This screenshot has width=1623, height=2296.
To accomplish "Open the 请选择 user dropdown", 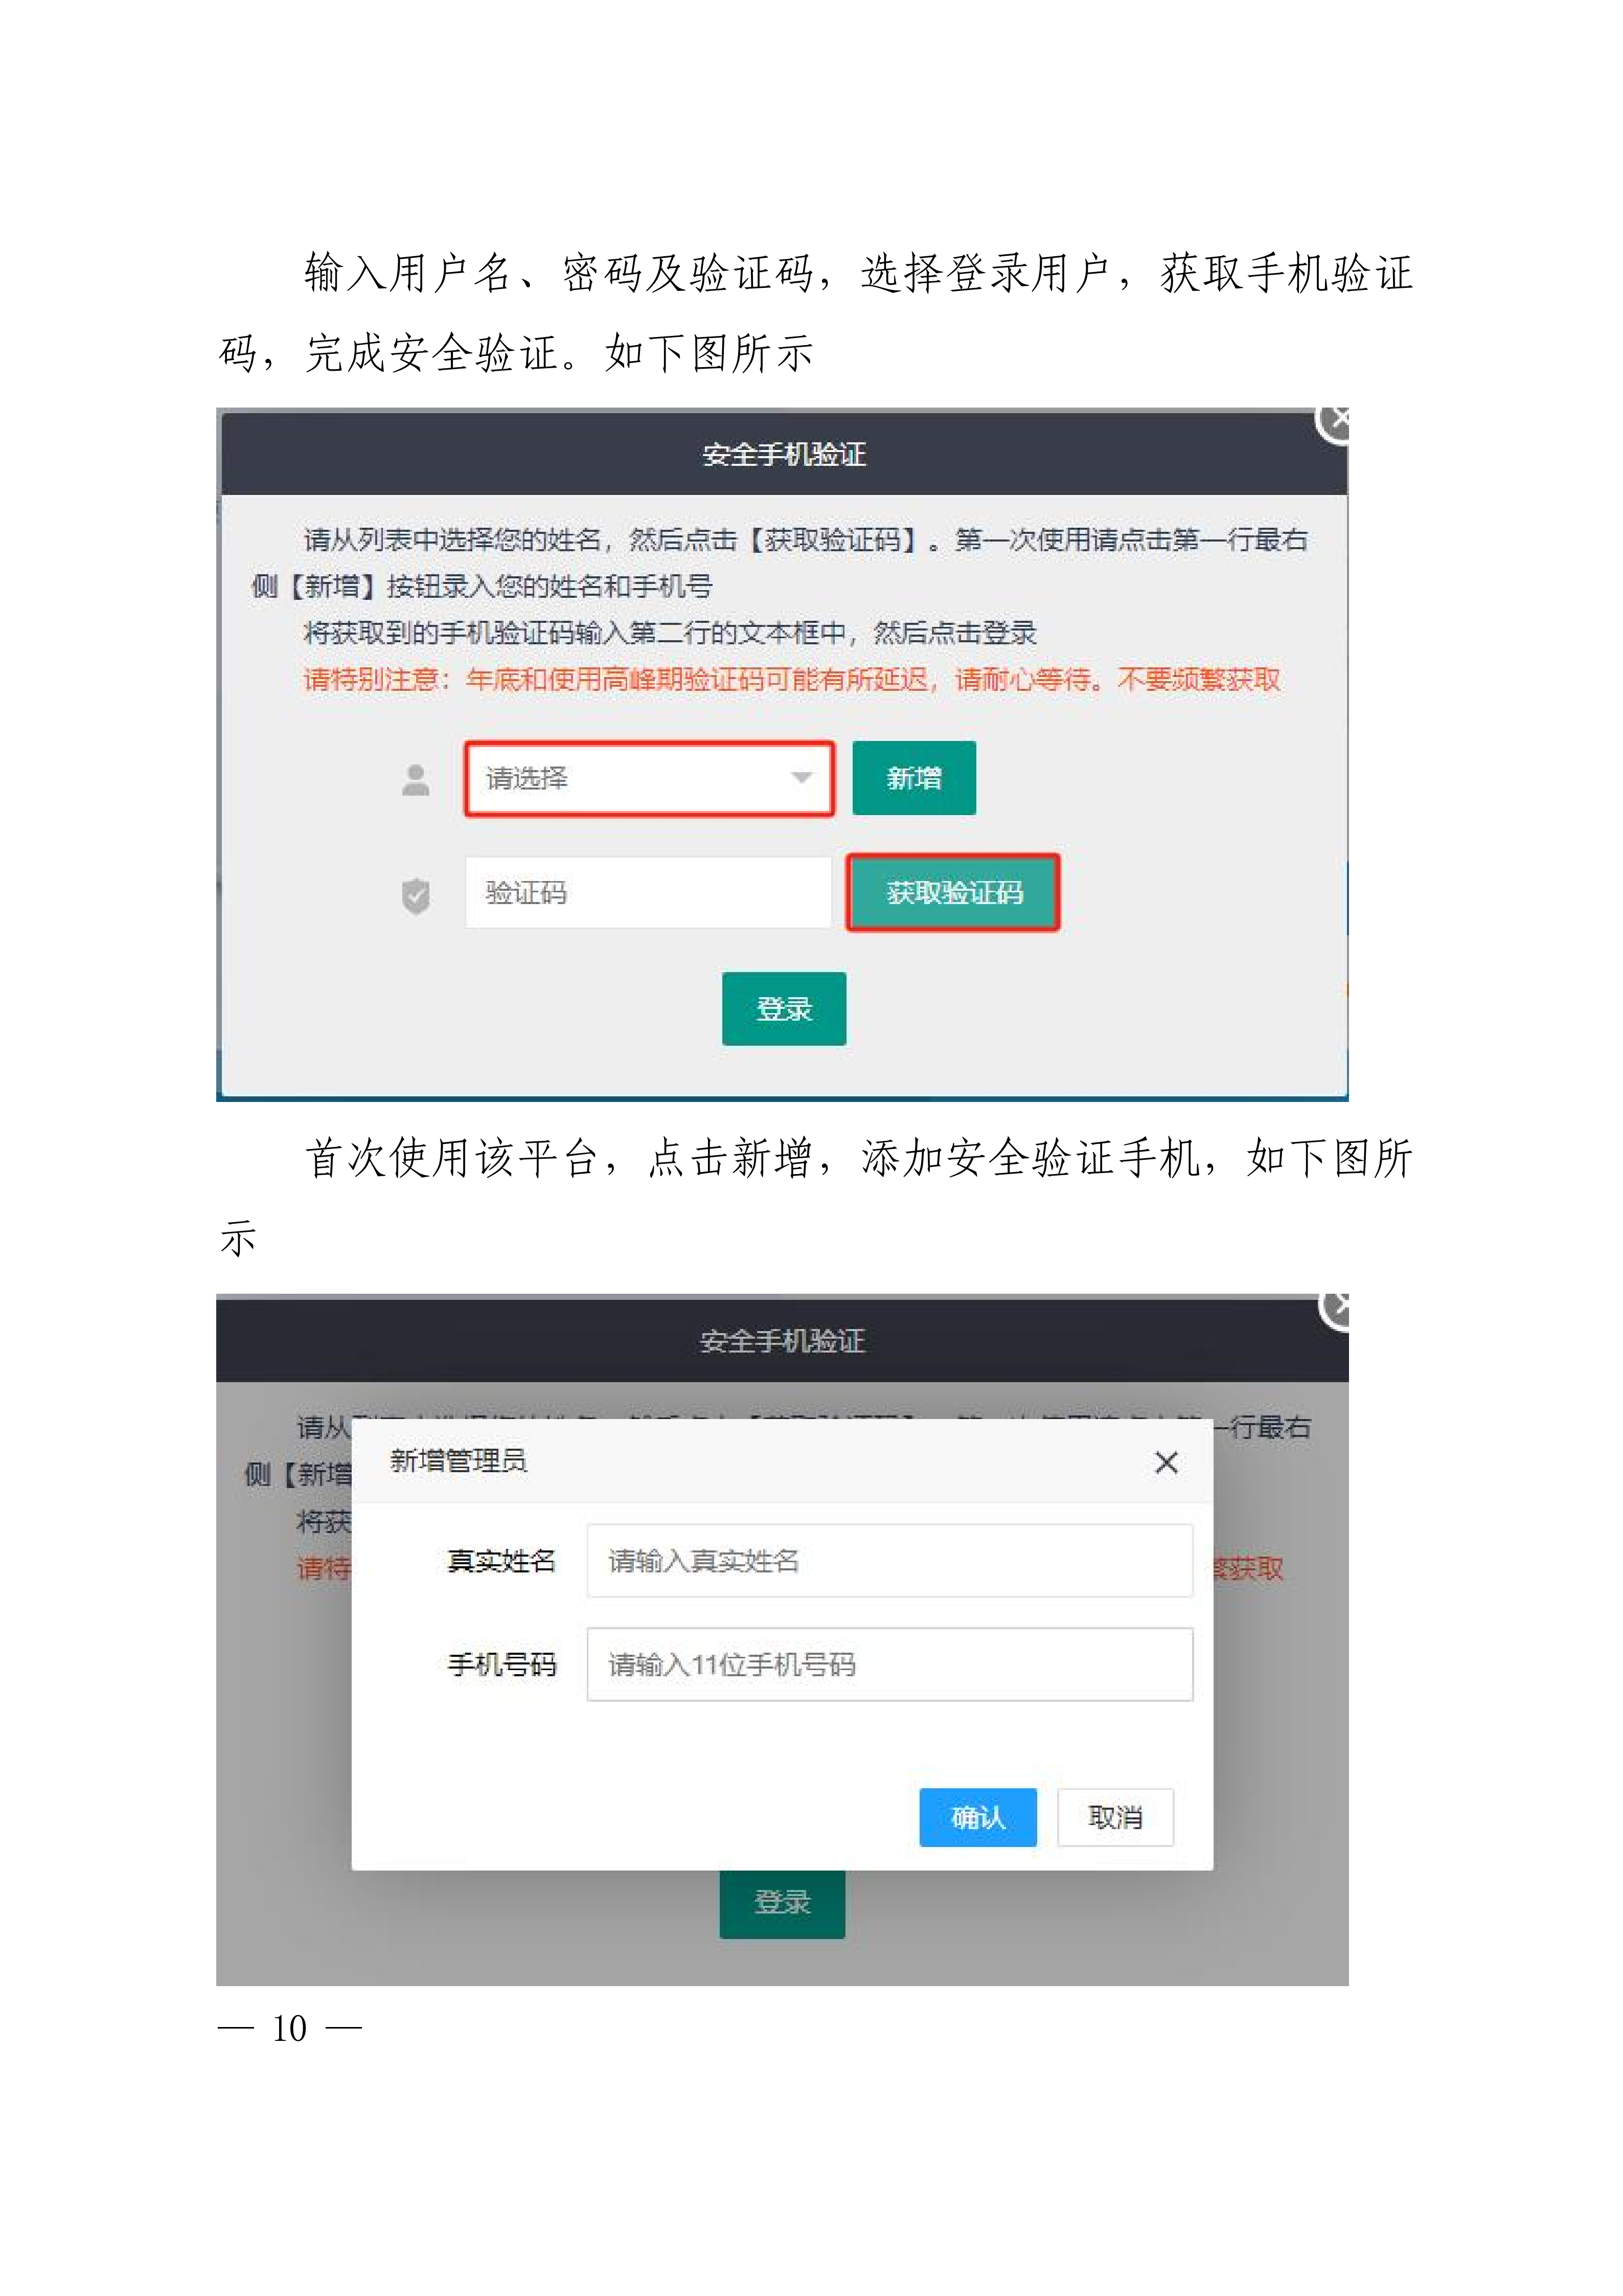I will pyautogui.click(x=649, y=778).
